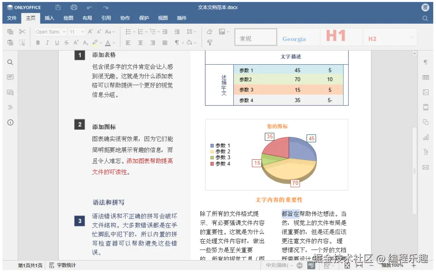Image resolution: width=436 pixels, height=272 pixels.
Task: Click 字数统计 in status bar
Action: (x=63, y=265)
